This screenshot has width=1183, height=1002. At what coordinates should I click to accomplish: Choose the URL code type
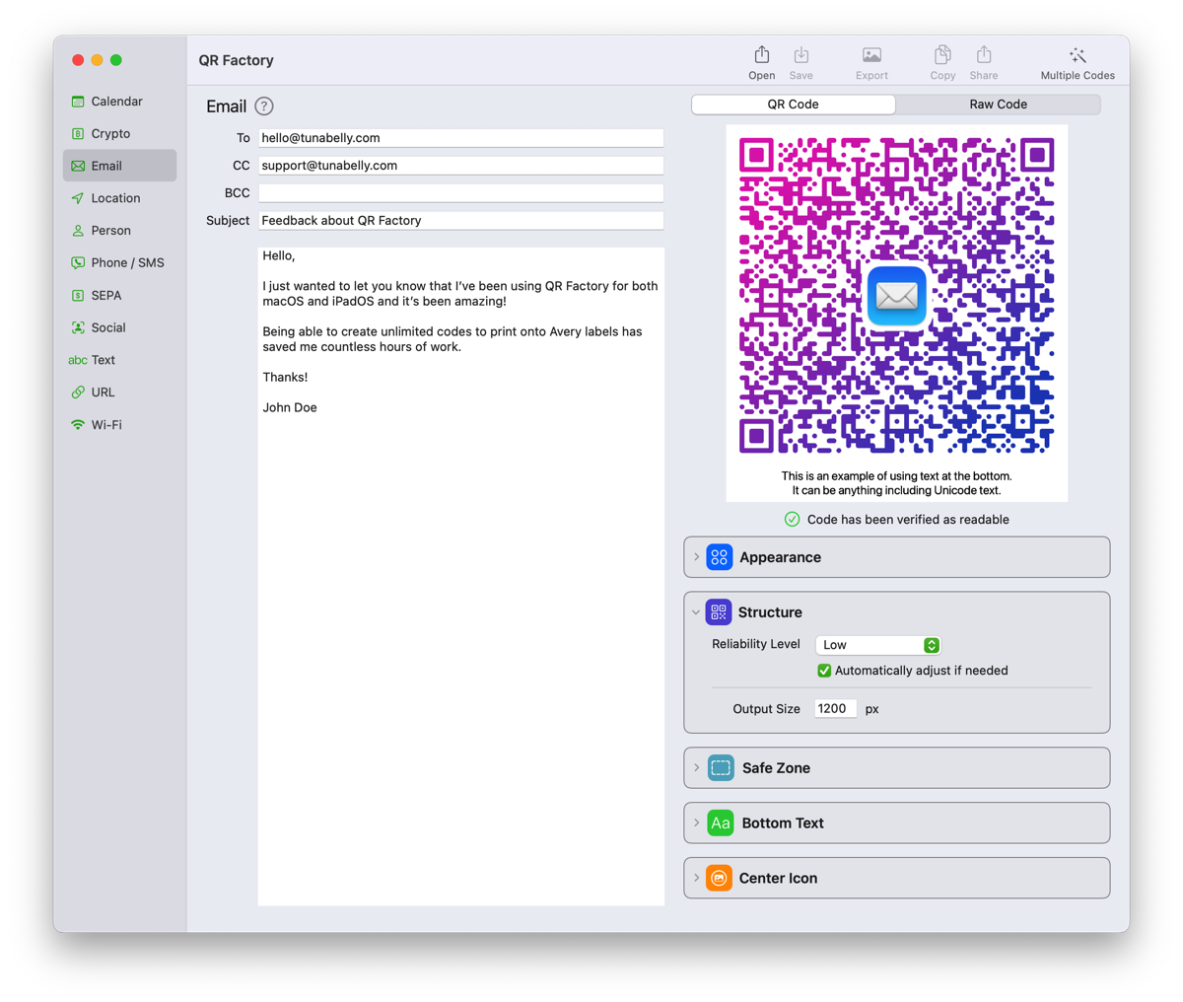[103, 392]
